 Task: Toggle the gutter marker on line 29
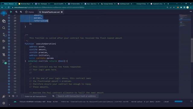[x=9, y=21]
